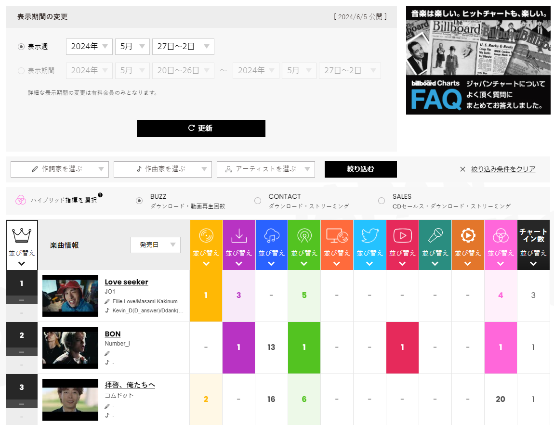
Task: Sort by the green radio broadcast icon column
Action: coord(304,245)
